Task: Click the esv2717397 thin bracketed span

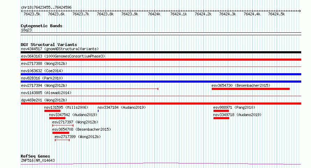Action: pos(63,125)
